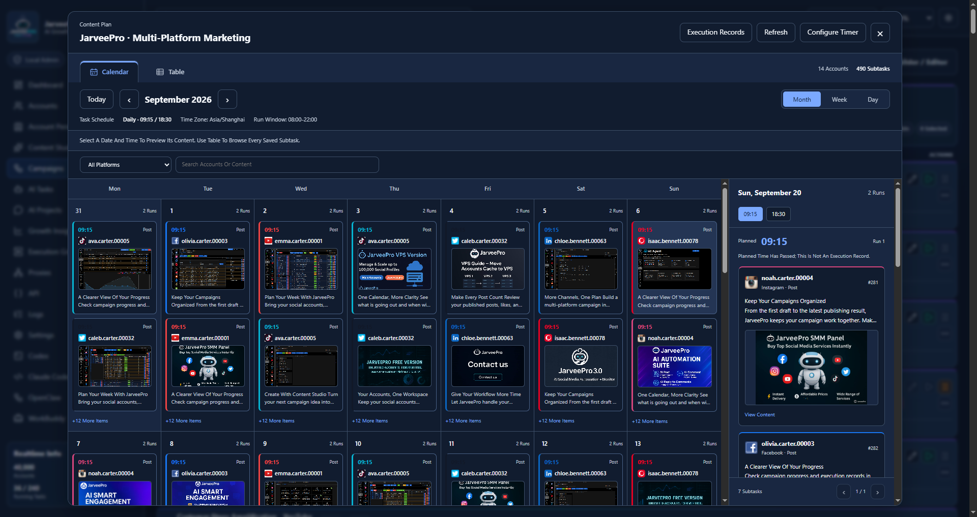The image size is (977, 517).
Task: Click YouTube icon for emma.carter.00001 on Tuesday 1
Action: click(175, 338)
